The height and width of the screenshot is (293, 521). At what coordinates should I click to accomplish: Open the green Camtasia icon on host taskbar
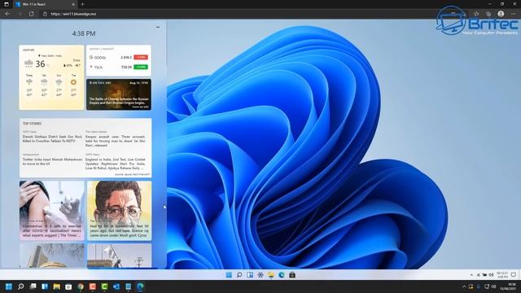coord(104,286)
